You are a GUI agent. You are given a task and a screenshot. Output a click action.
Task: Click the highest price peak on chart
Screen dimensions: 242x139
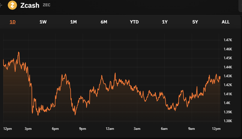point(19,52)
